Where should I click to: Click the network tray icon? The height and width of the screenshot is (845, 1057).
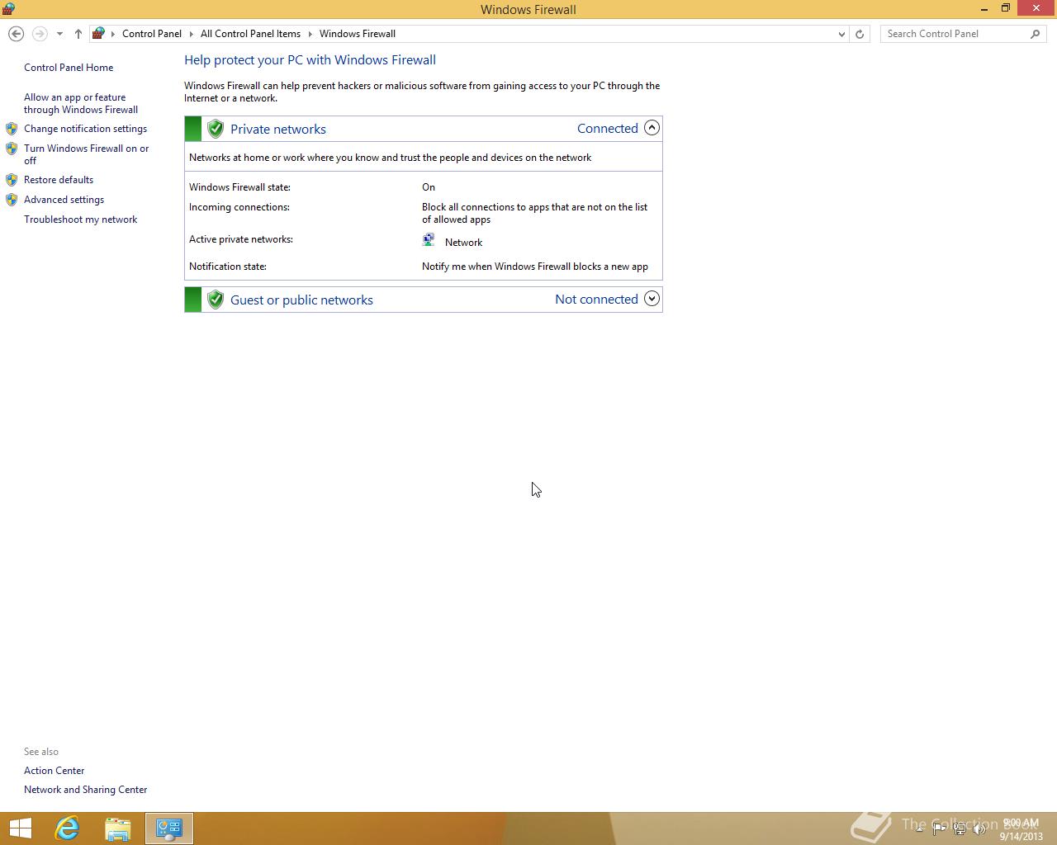[960, 828]
